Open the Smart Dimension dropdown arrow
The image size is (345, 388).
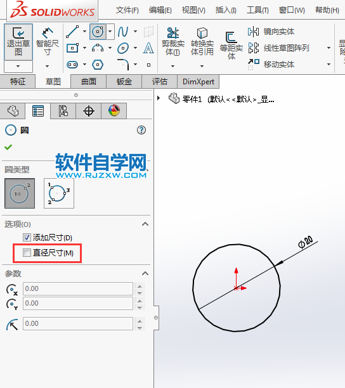[x=48, y=66]
